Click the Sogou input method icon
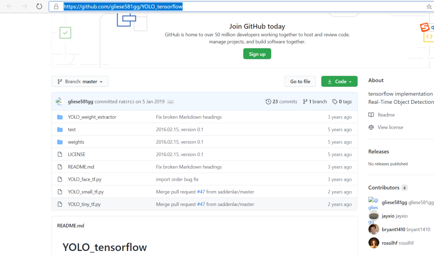Viewport: 434px width, 255px height. pyautogui.click(x=425, y=27)
